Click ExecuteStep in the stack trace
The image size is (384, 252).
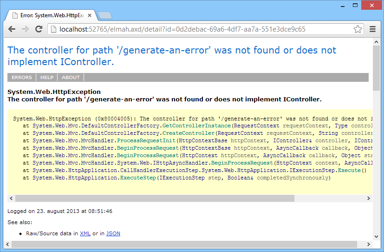coord(138,178)
